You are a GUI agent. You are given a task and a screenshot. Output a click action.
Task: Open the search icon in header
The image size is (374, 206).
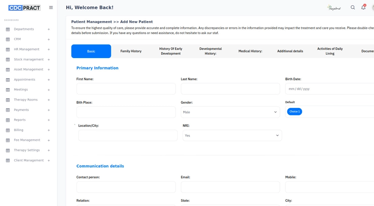coord(353,7)
